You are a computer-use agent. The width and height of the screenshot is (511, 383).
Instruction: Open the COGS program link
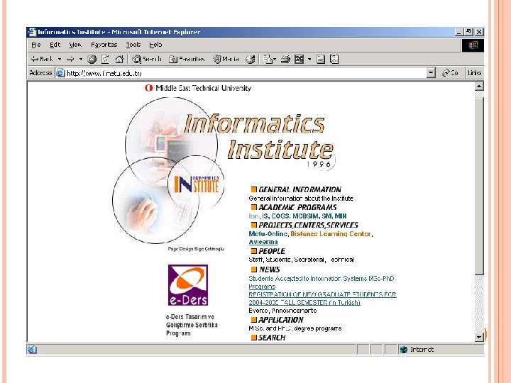[x=280, y=216]
